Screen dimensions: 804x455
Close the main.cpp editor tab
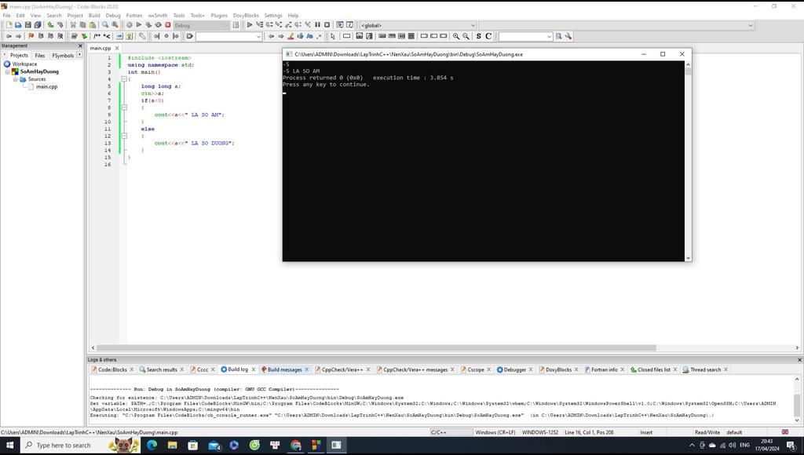[117, 48]
